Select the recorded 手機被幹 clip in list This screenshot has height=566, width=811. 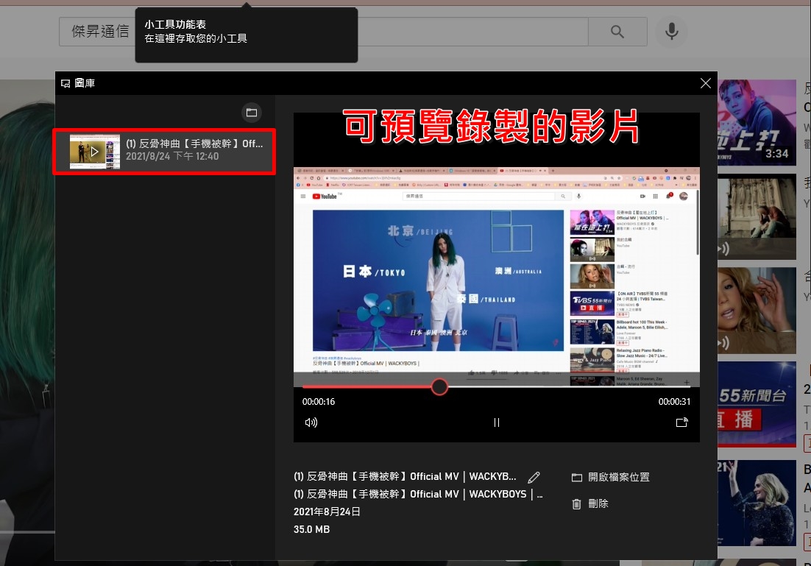pos(165,152)
